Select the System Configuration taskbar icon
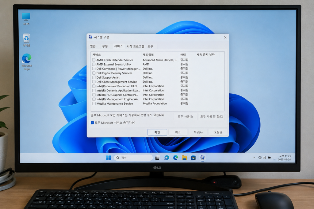Viewport: 314px width, 209px height. click(202, 158)
